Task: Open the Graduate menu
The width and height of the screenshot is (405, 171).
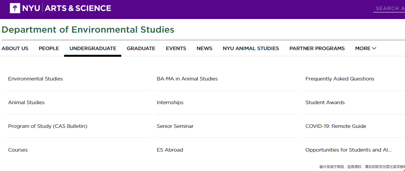Action: 141,48
